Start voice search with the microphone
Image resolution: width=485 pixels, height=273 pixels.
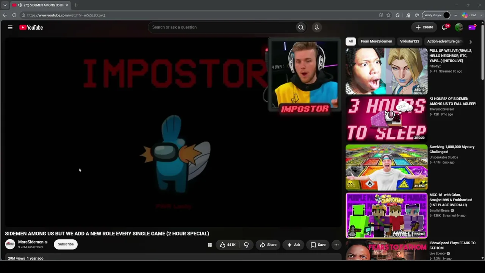tap(317, 27)
